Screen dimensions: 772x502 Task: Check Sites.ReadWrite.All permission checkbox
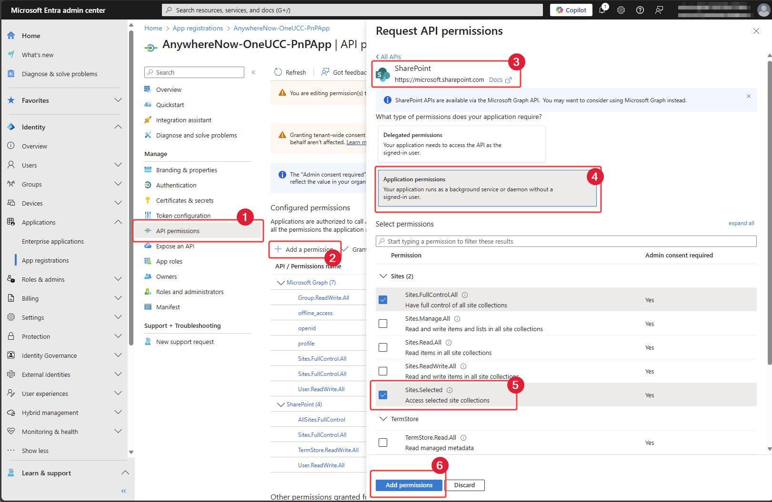(x=383, y=371)
